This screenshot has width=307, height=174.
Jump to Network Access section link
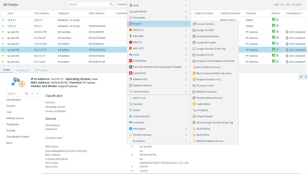(x=15, y=118)
